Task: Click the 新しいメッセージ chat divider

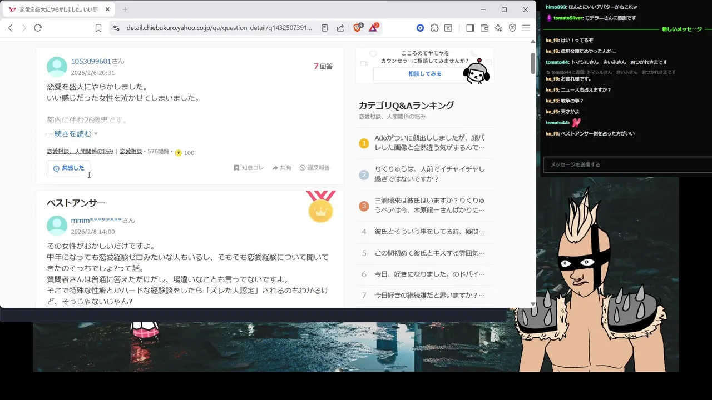Action: (x=681, y=29)
